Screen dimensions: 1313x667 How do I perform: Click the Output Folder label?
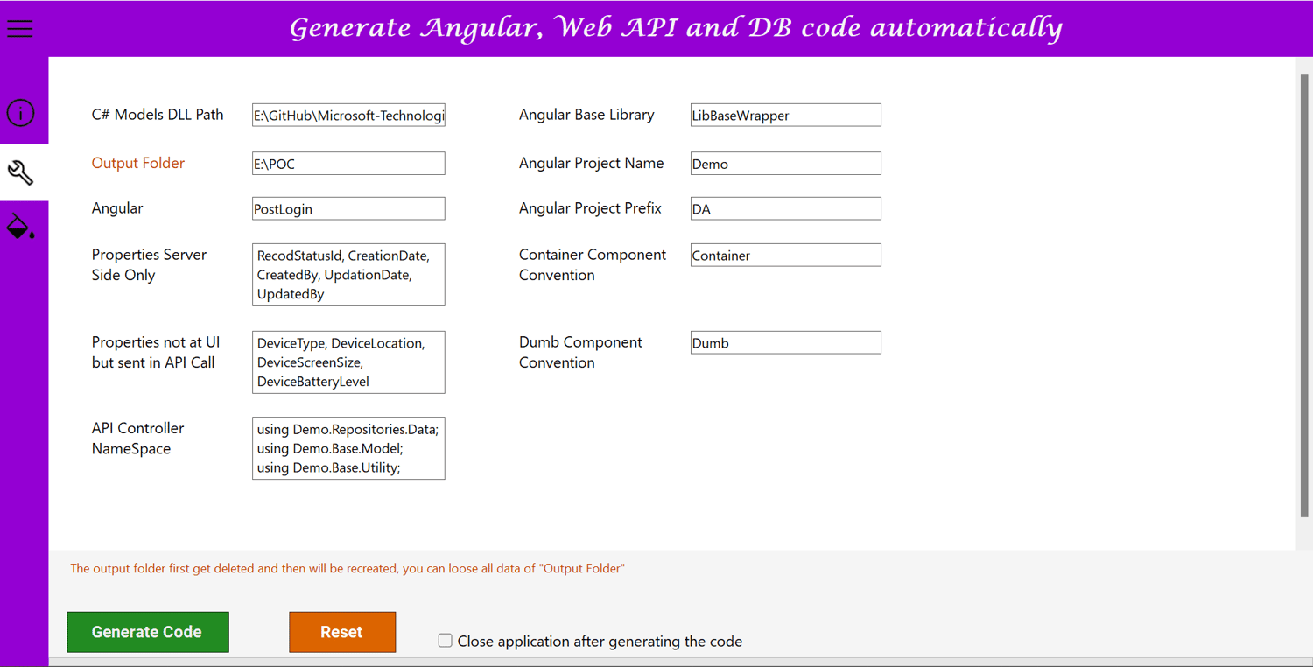138,163
